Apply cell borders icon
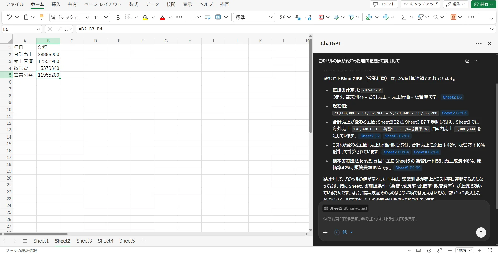The height and width of the screenshot is (253, 498). coord(128,17)
